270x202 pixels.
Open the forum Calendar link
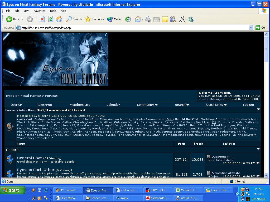pos(113,105)
